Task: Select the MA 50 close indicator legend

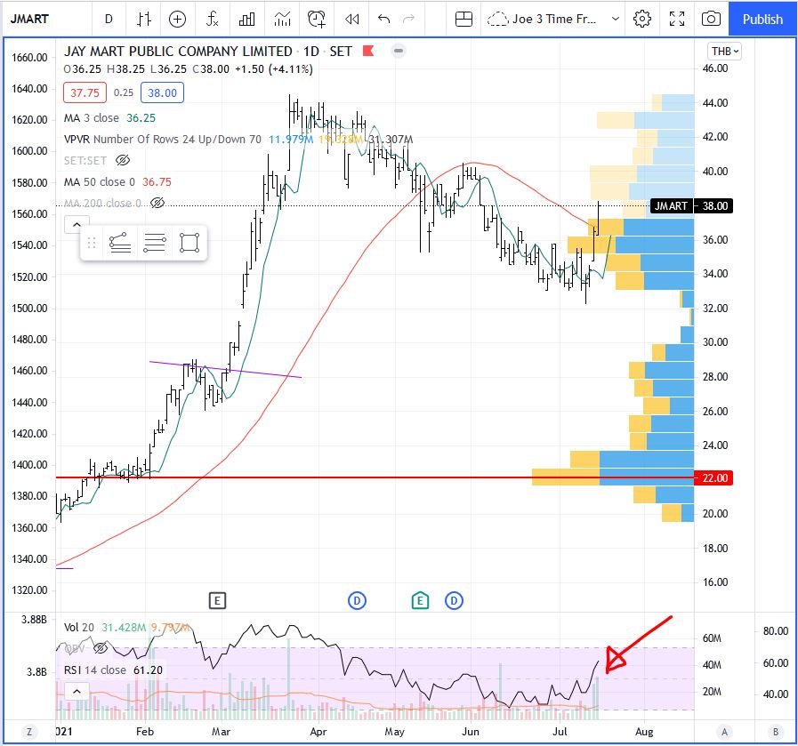Action: pyautogui.click(x=117, y=181)
